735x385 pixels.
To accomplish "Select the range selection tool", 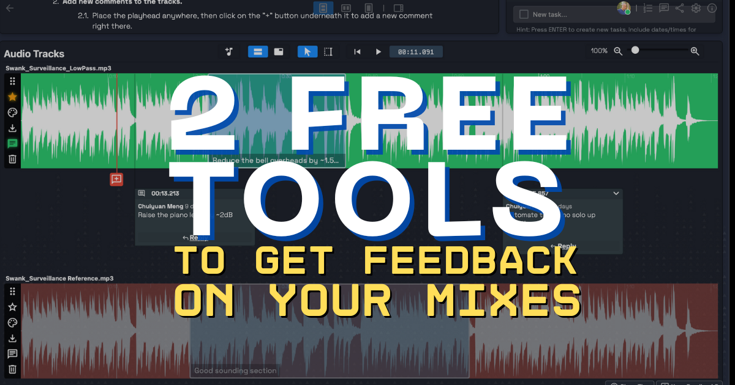I will coord(328,51).
